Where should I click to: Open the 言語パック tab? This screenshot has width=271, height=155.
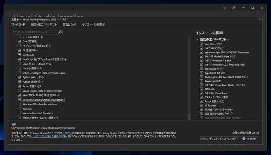pyautogui.click(x=69, y=24)
